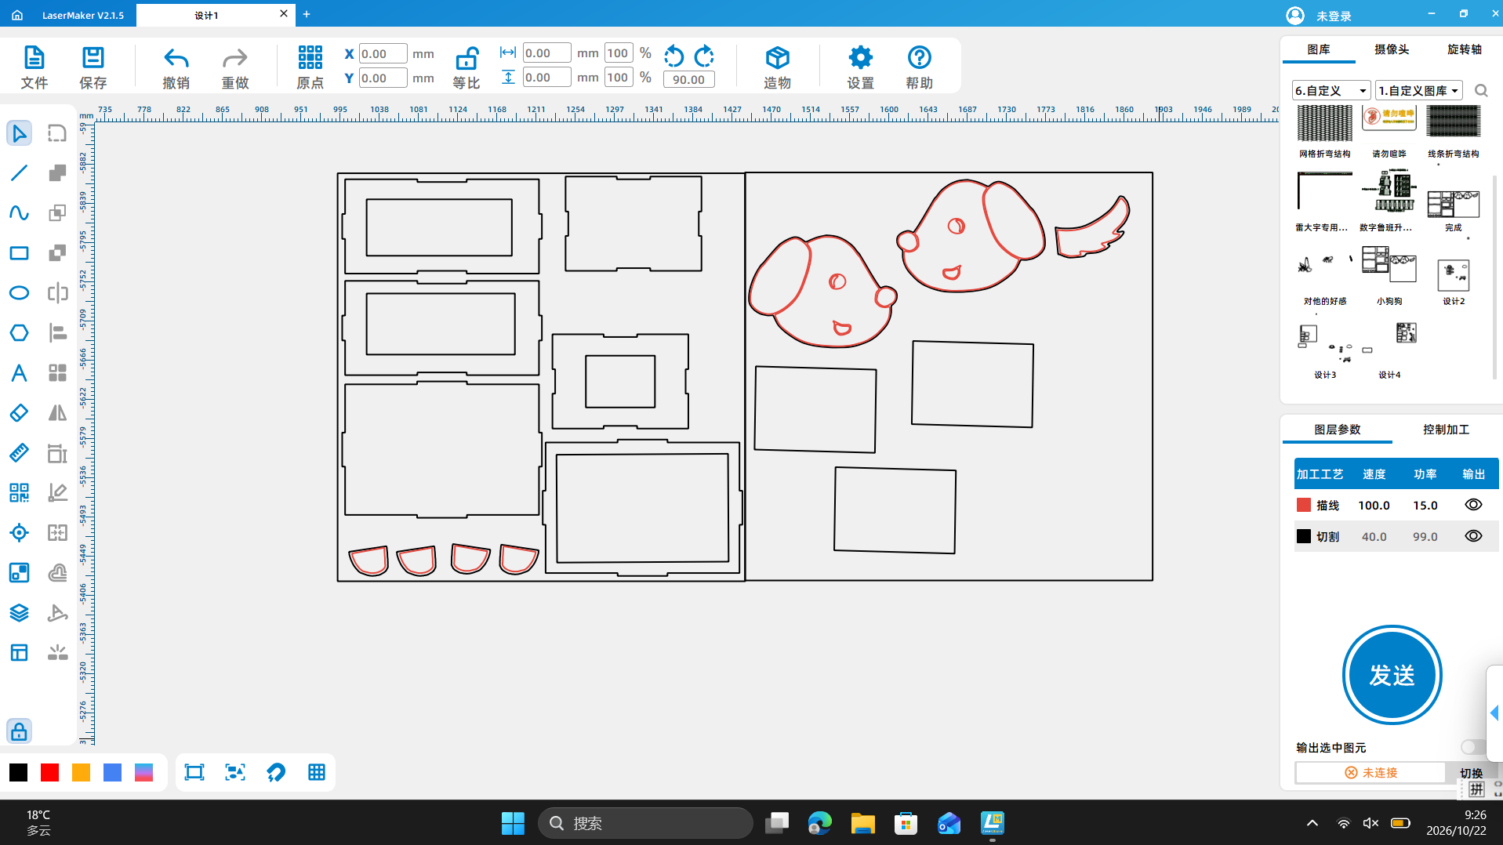Open the QR code tool
The width and height of the screenshot is (1503, 845).
(x=19, y=493)
